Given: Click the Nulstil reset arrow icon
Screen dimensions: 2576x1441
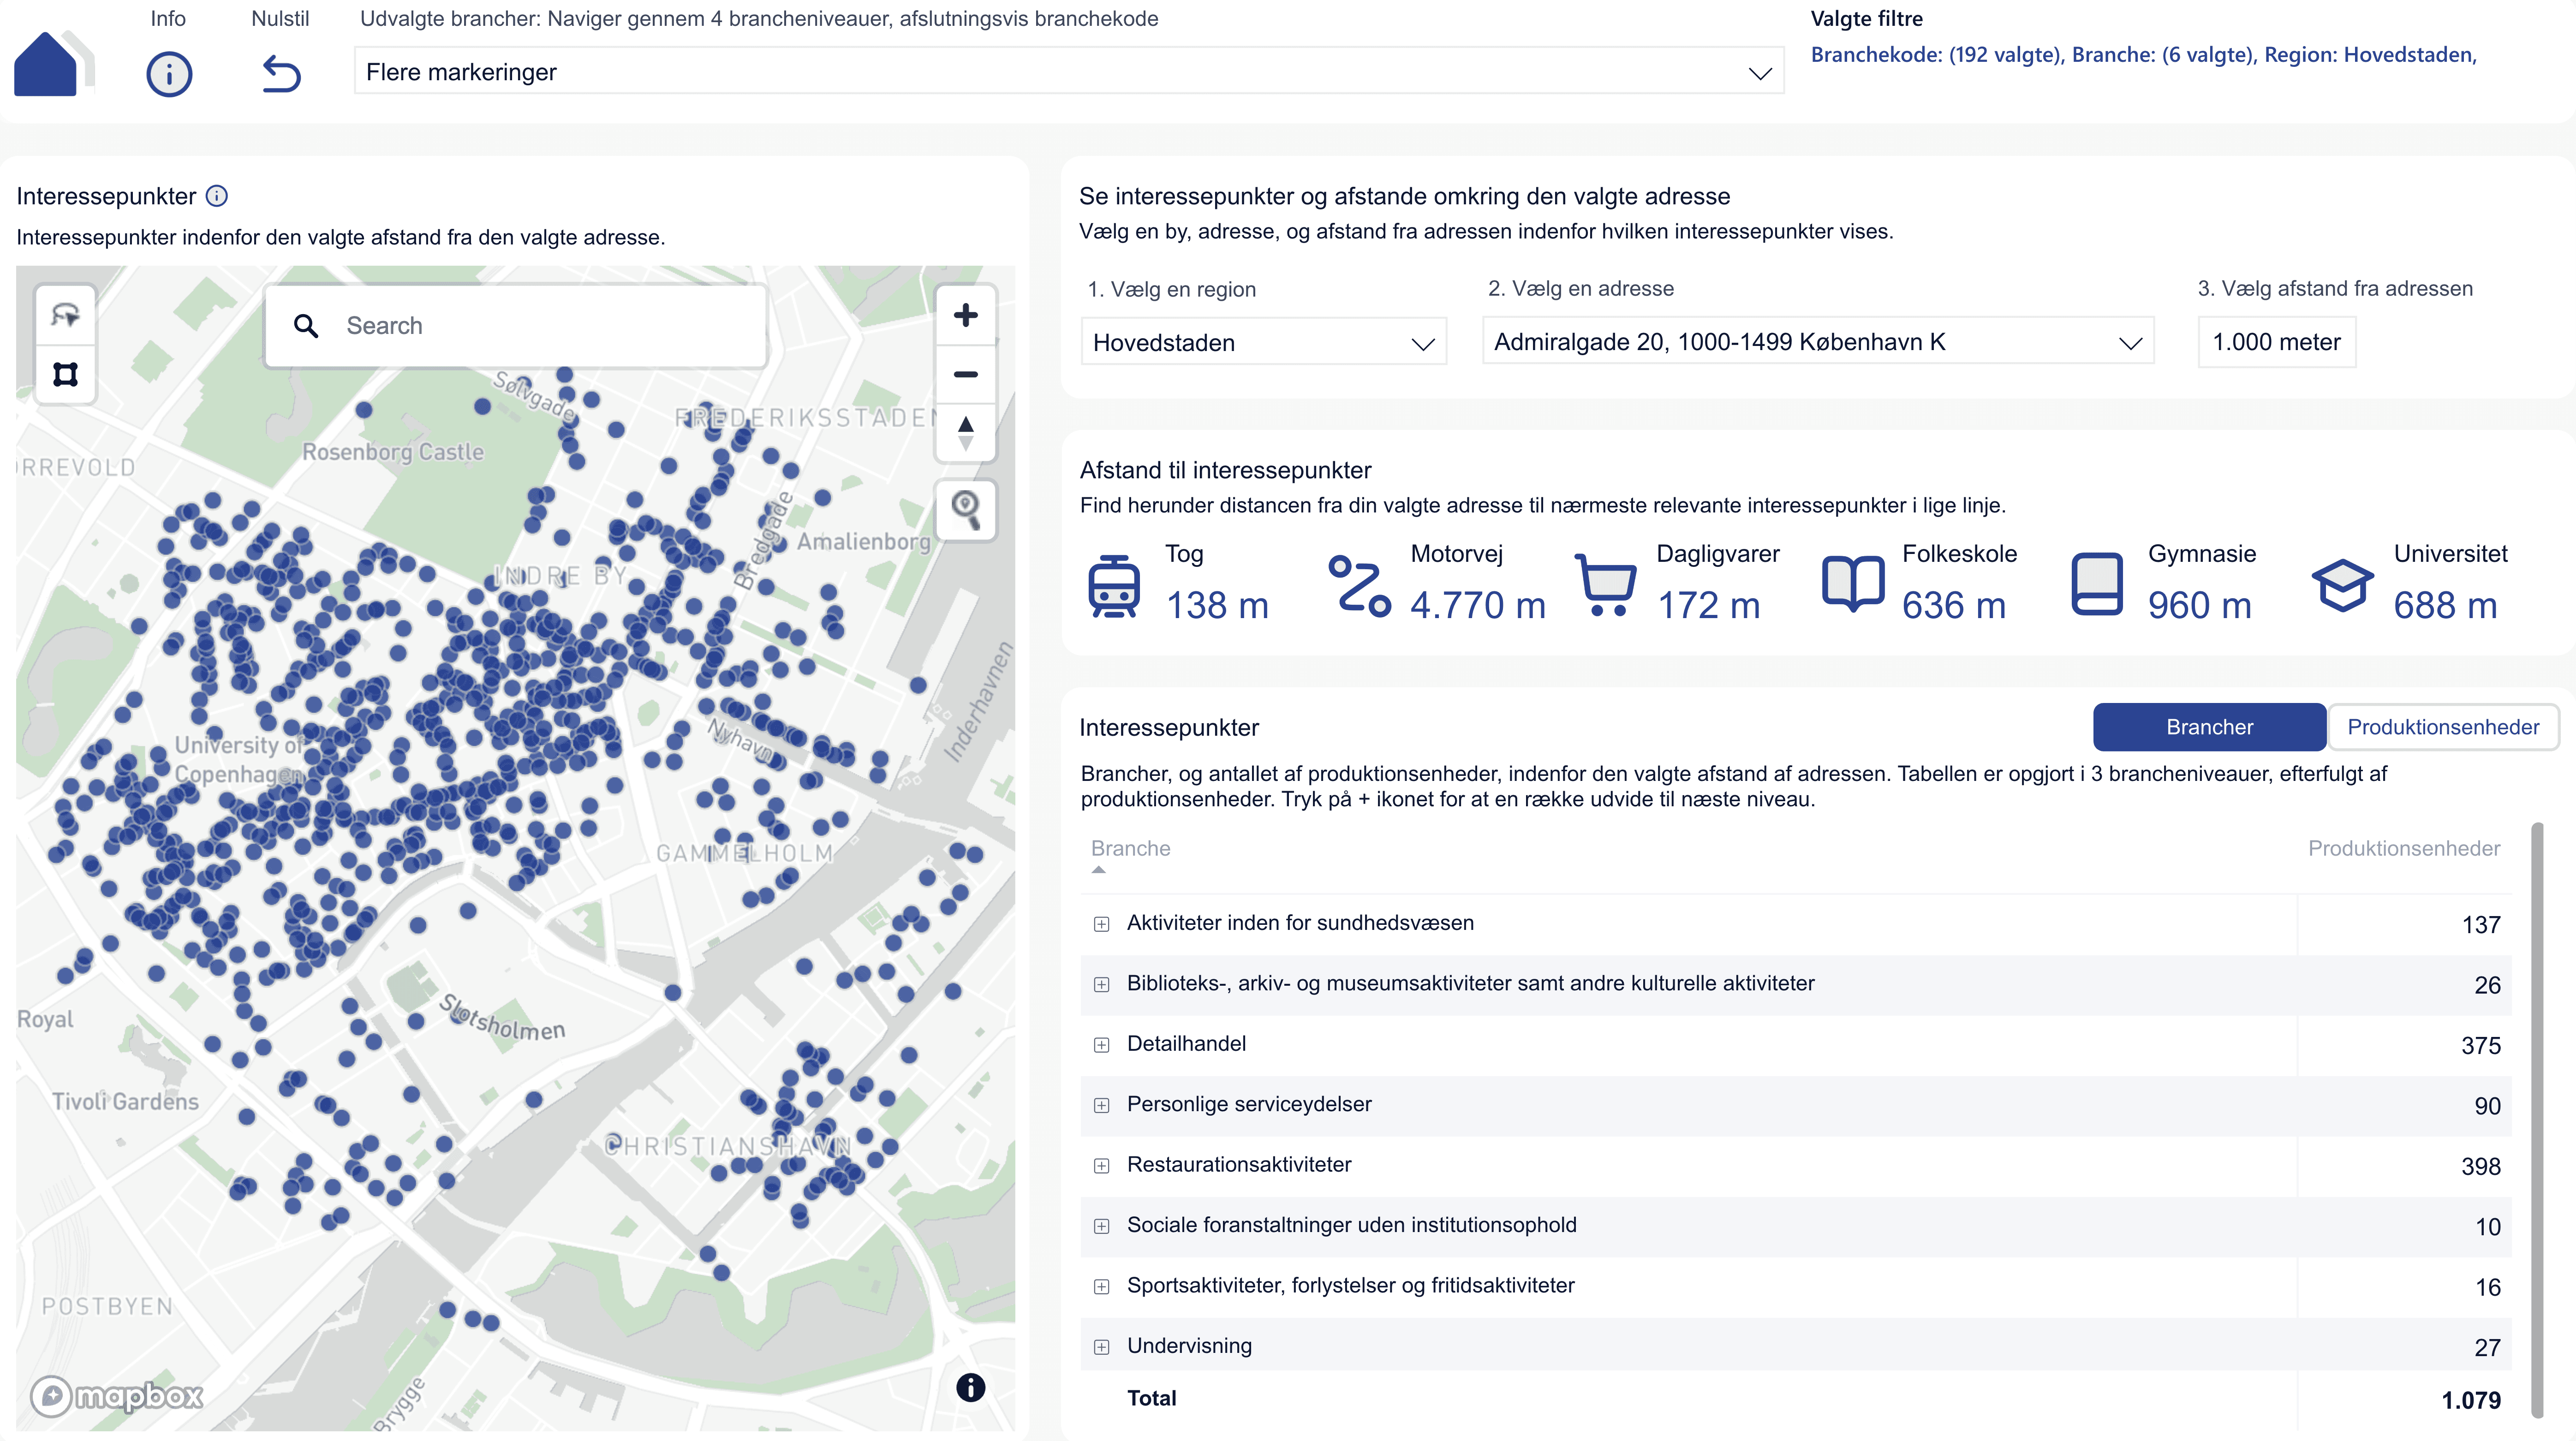Looking at the screenshot, I should (x=281, y=74).
